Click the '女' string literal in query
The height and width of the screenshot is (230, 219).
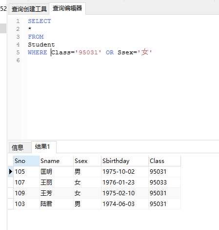(x=145, y=52)
